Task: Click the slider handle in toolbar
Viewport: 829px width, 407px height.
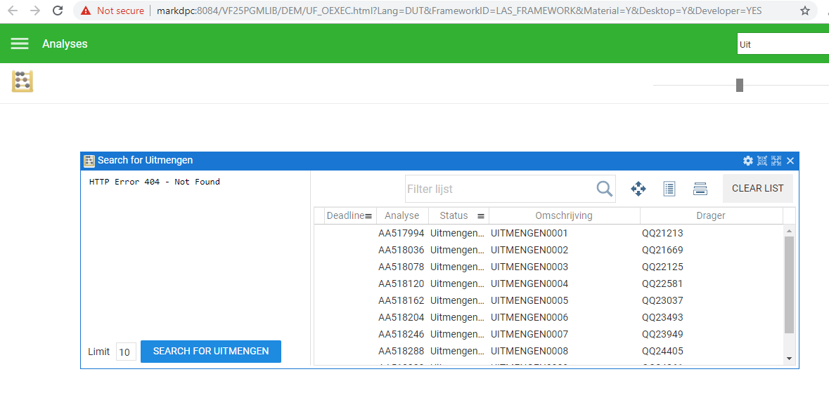Action: 740,85
